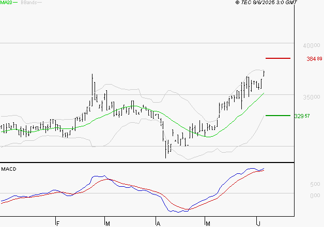
Task: Click the 400.00 price axis label
Action: click(312, 45)
